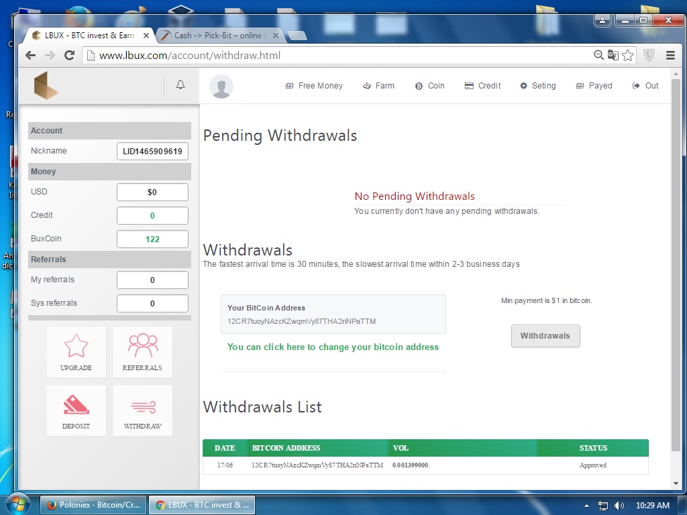Click the network tray icon
Screen dimensions: 687x515
tap(603, 506)
